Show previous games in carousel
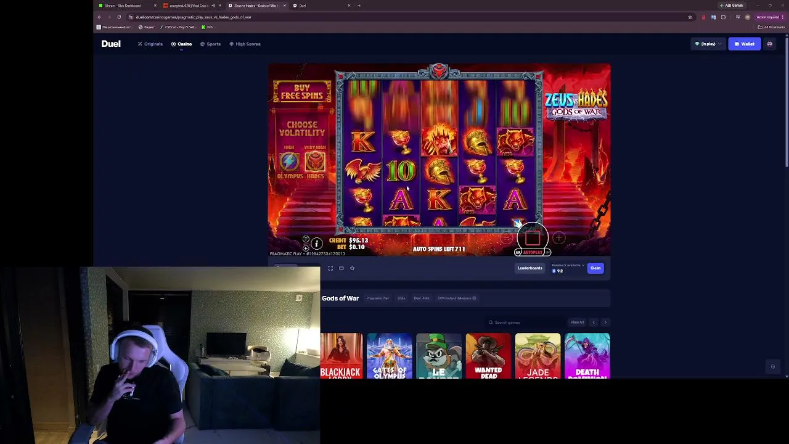Screen dimensions: 789x444 594,323
